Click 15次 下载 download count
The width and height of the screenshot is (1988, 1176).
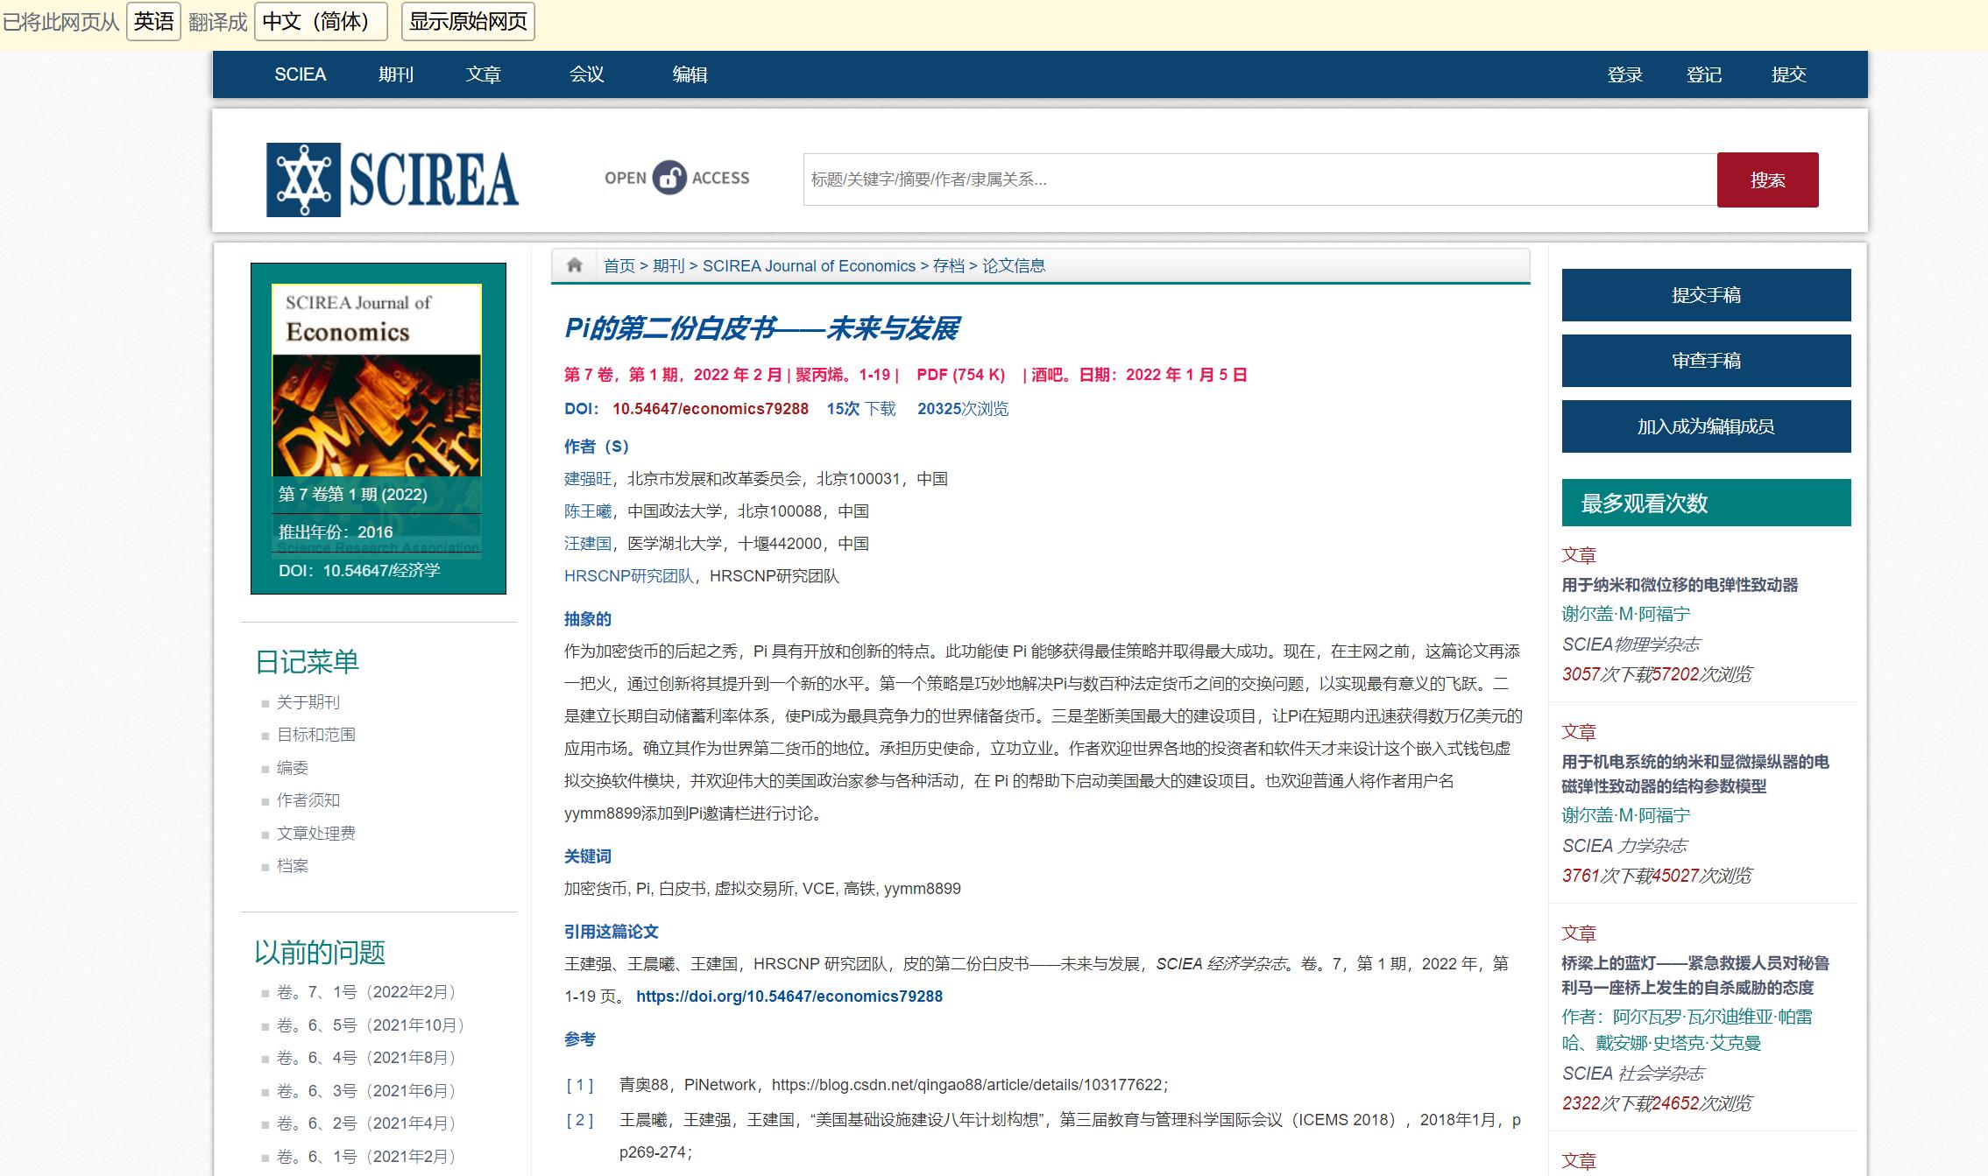click(x=861, y=409)
